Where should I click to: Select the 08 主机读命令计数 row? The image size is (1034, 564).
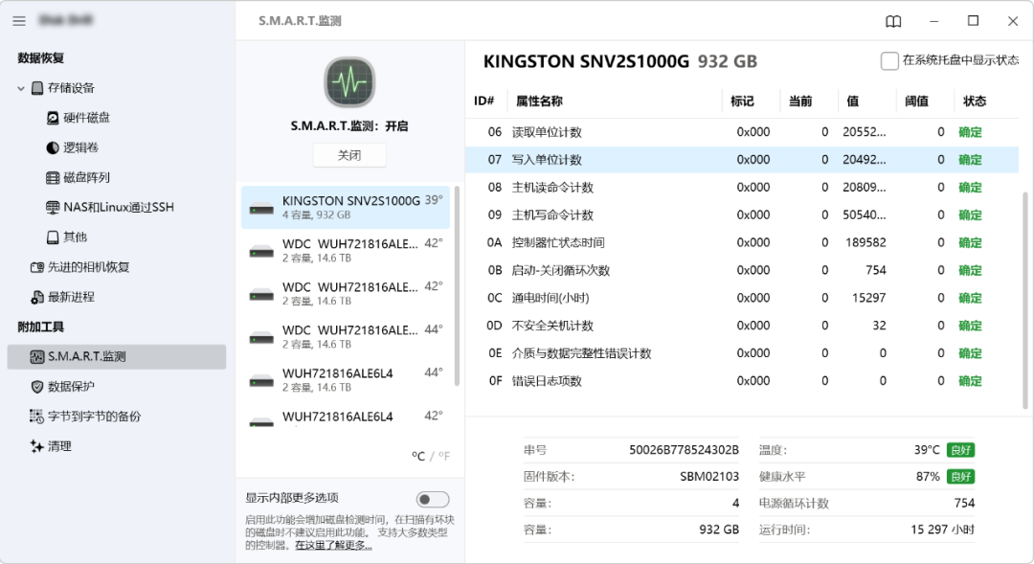click(742, 188)
